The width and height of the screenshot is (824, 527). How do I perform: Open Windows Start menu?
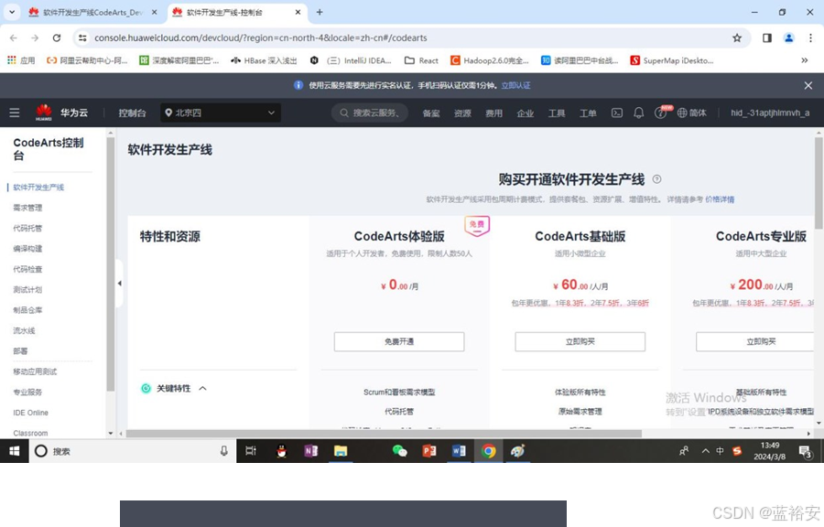click(14, 451)
